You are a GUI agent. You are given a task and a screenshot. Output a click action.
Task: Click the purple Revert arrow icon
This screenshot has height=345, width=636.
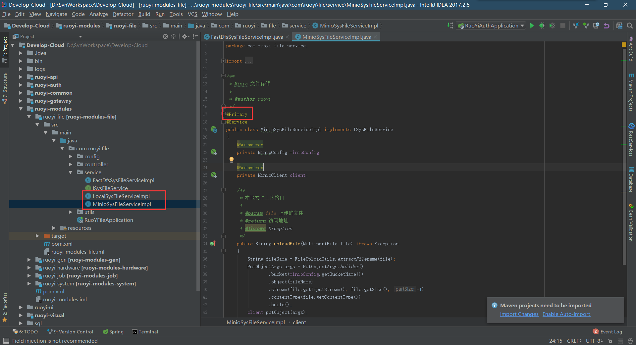point(607,25)
